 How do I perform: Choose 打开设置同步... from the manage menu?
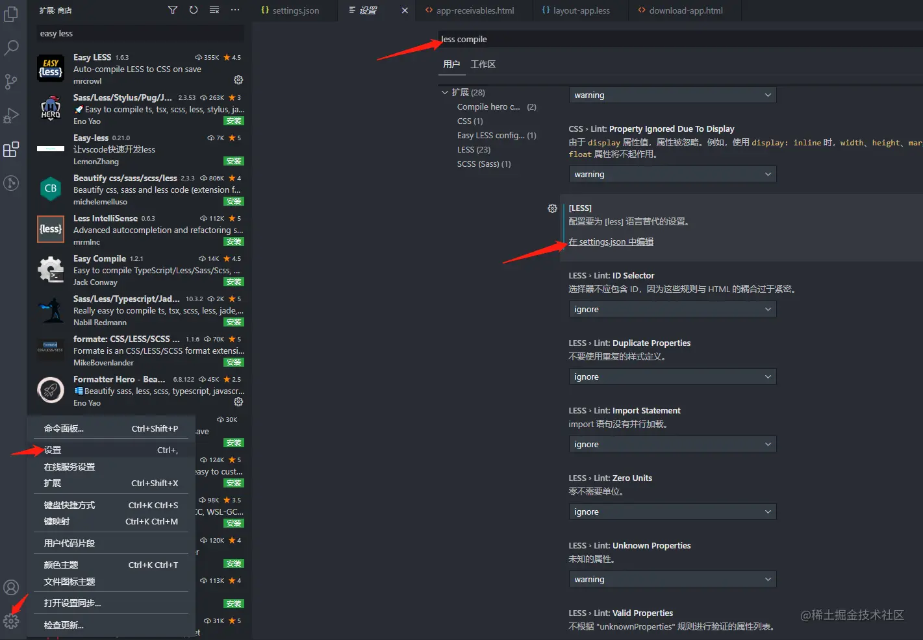coord(111,603)
